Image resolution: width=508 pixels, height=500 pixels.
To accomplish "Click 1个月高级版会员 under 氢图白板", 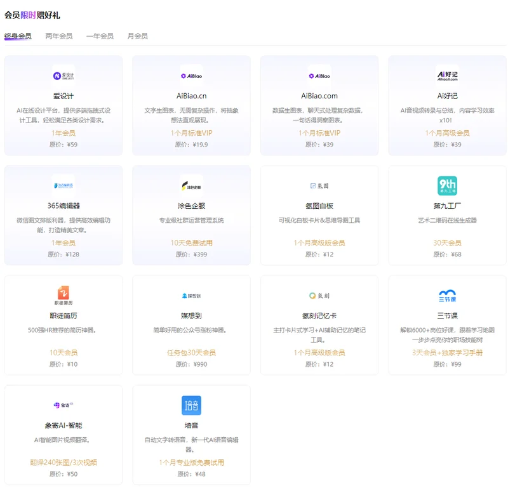I will tap(319, 242).
